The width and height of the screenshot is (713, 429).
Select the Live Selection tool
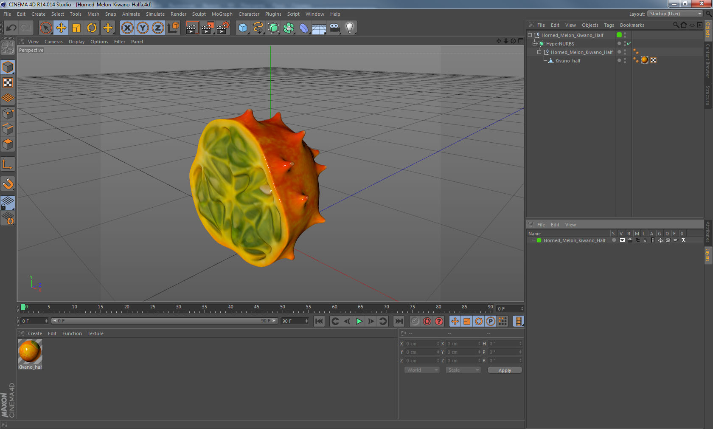(x=45, y=28)
